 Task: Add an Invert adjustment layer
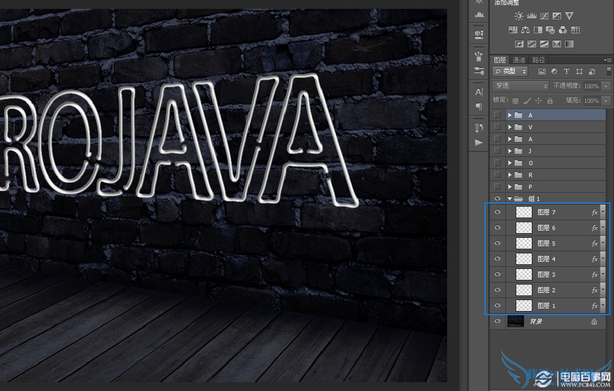(x=519, y=44)
